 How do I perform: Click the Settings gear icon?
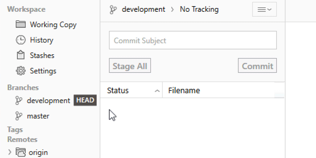[x=21, y=71]
